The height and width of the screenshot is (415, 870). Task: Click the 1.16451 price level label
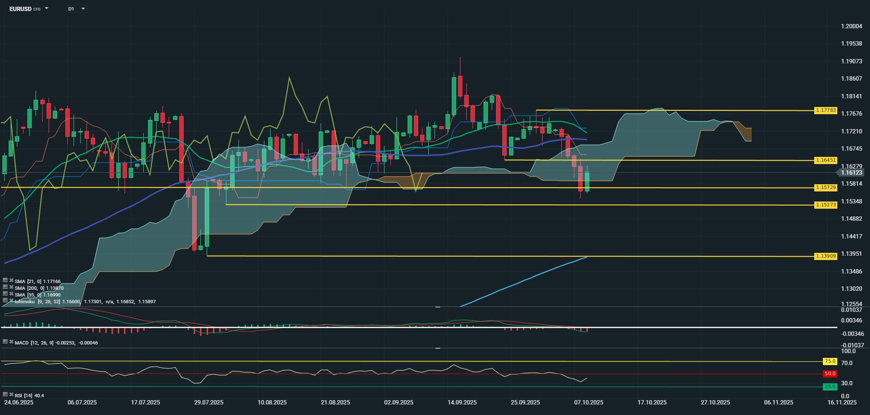point(826,160)
